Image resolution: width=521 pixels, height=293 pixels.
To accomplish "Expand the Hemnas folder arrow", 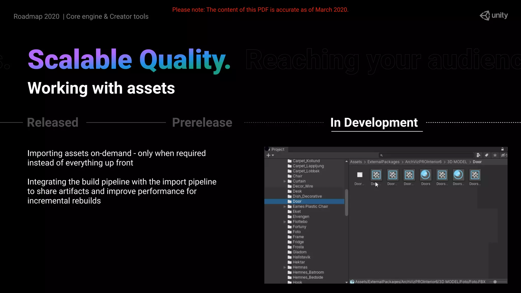I will pyautogui.click(x=285, y=267).
